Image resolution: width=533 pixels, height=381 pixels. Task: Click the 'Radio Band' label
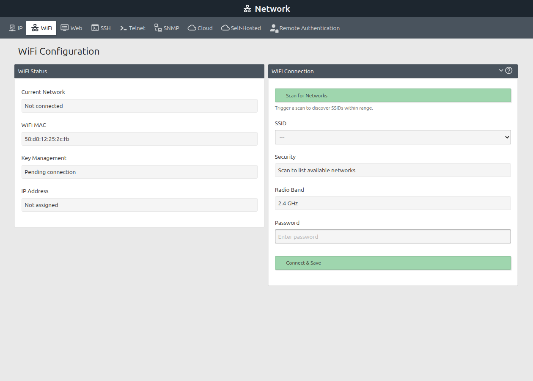pyautogui.click(x=289, y=190)
